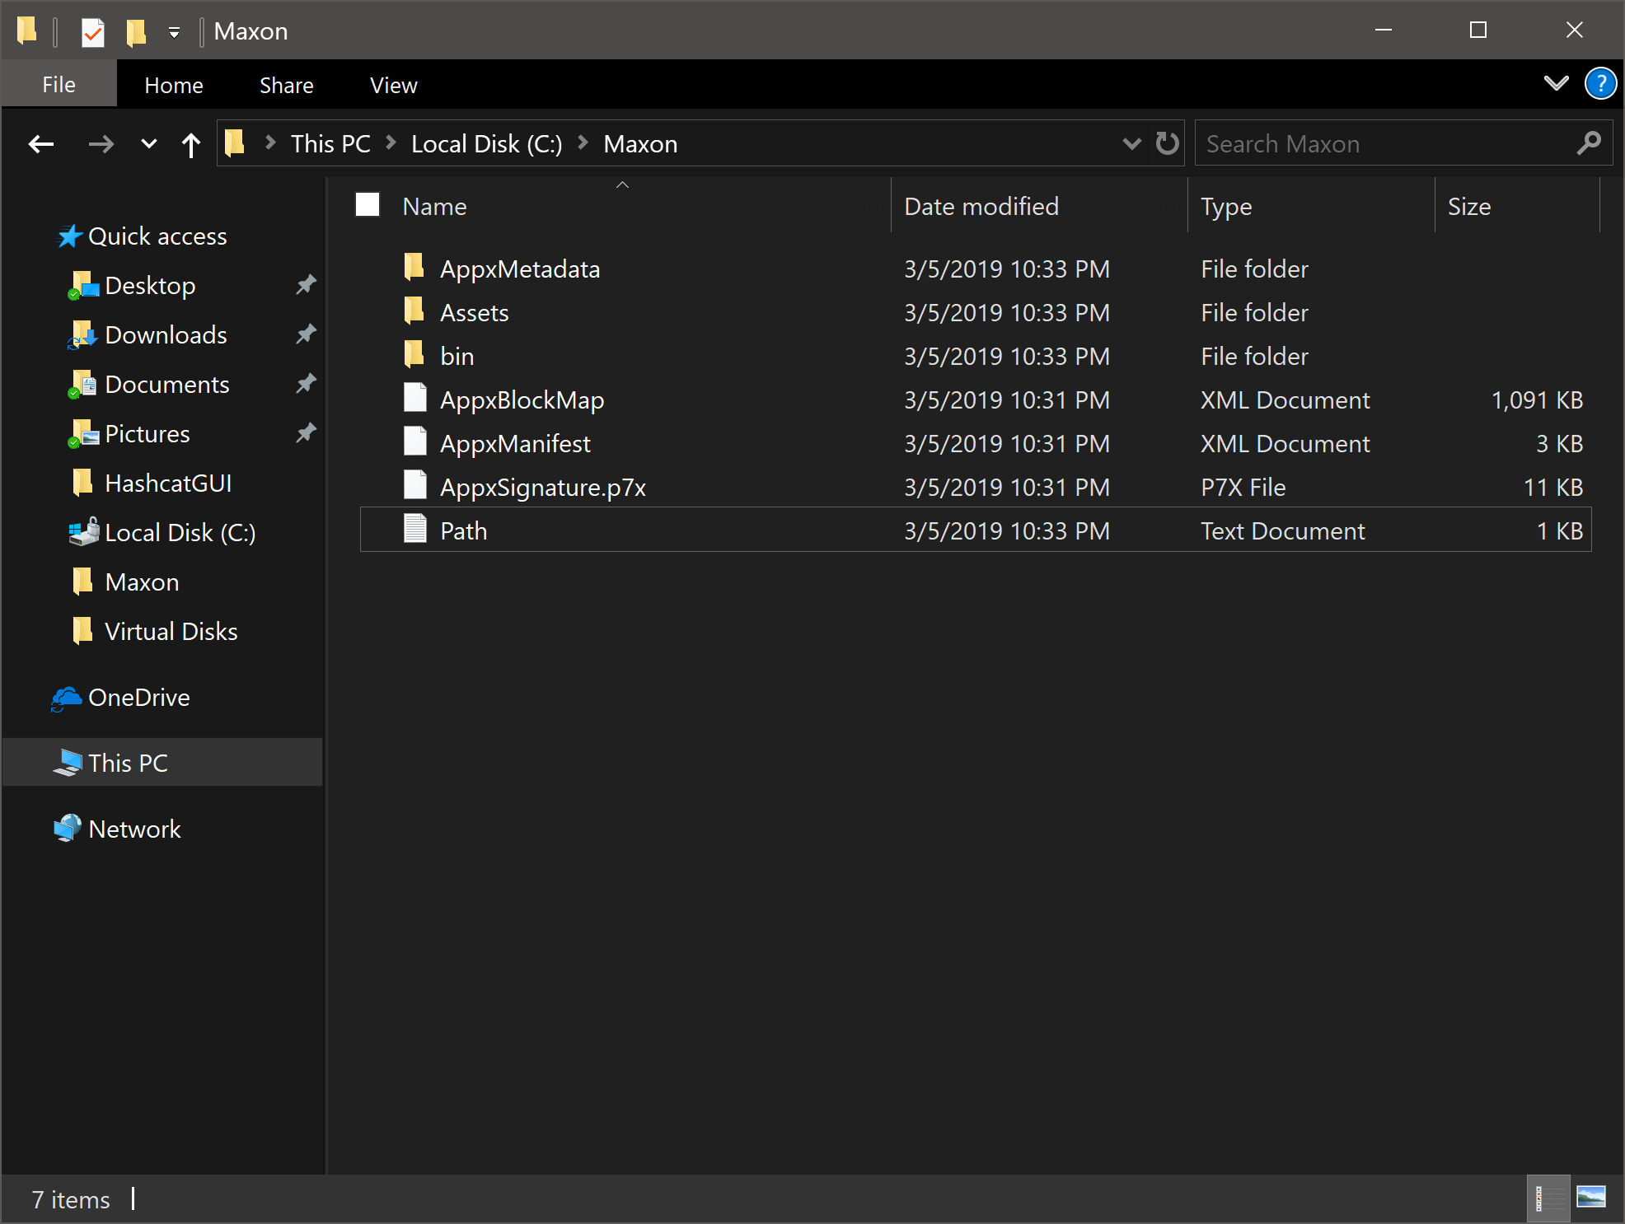Screen dimensions: 1625x1224
Task: Toggle the select all items checkbox
Action: point(368,204)
